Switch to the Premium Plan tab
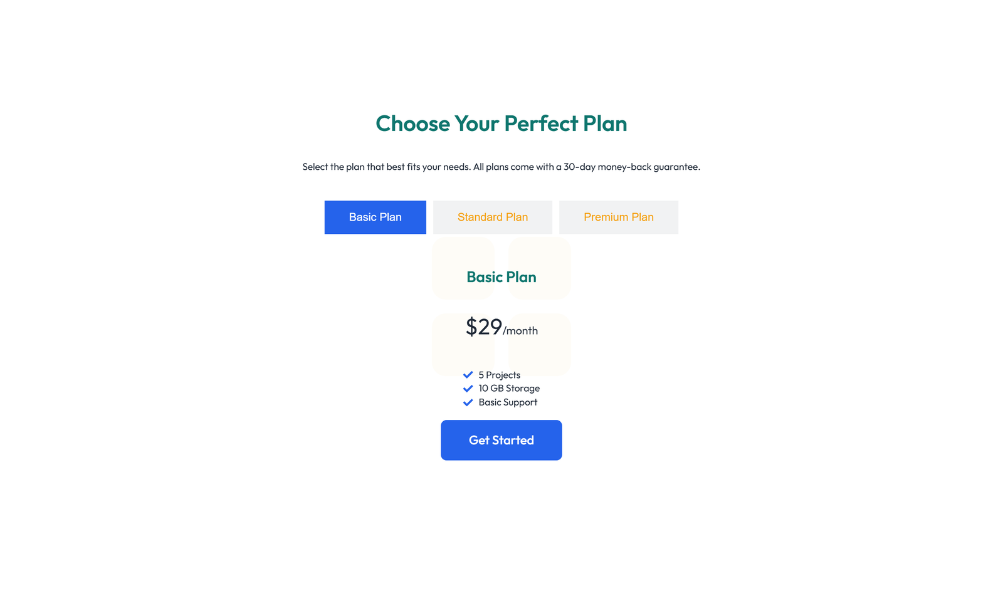This screenshot has height=613, width=1003. point(619,217)
